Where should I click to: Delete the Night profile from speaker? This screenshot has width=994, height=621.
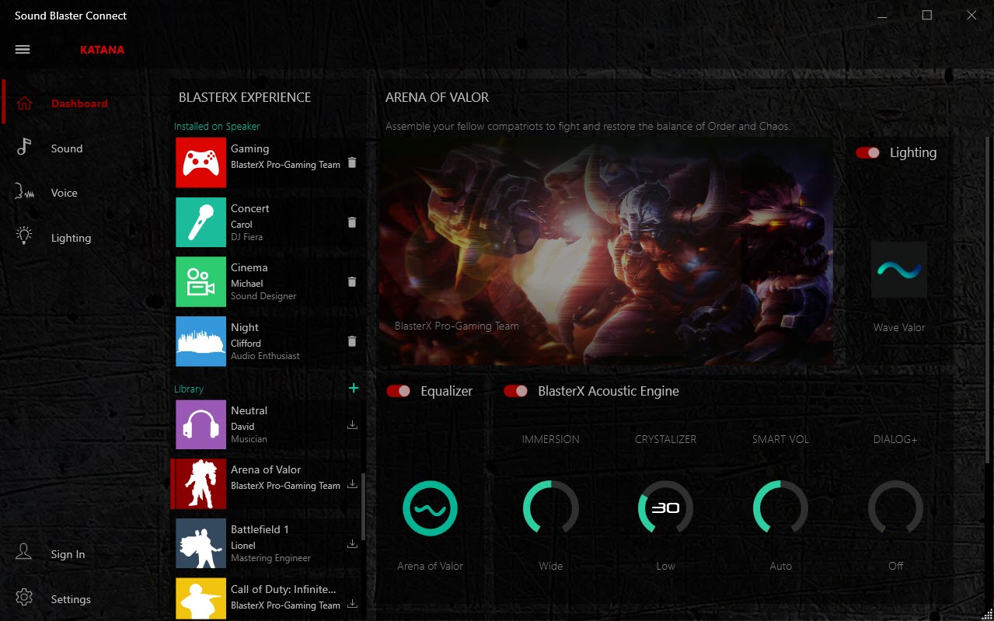pos(352,341)
